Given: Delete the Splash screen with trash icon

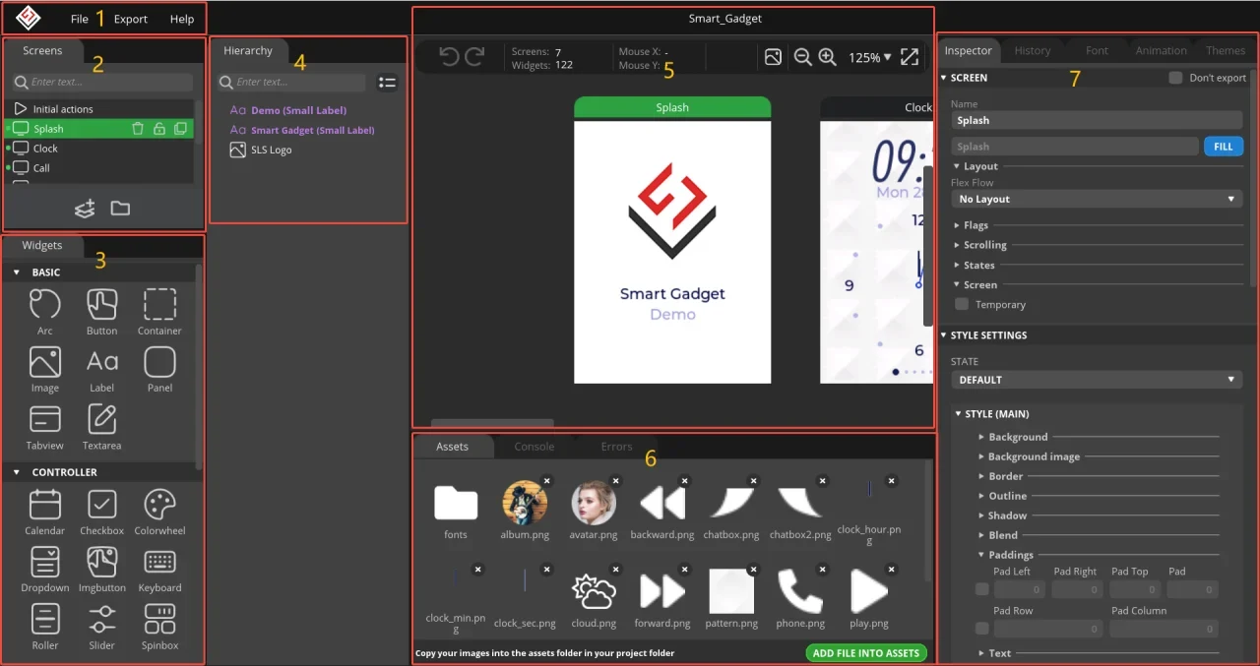Looking at the screenshot, I should (x=138, y=129).
